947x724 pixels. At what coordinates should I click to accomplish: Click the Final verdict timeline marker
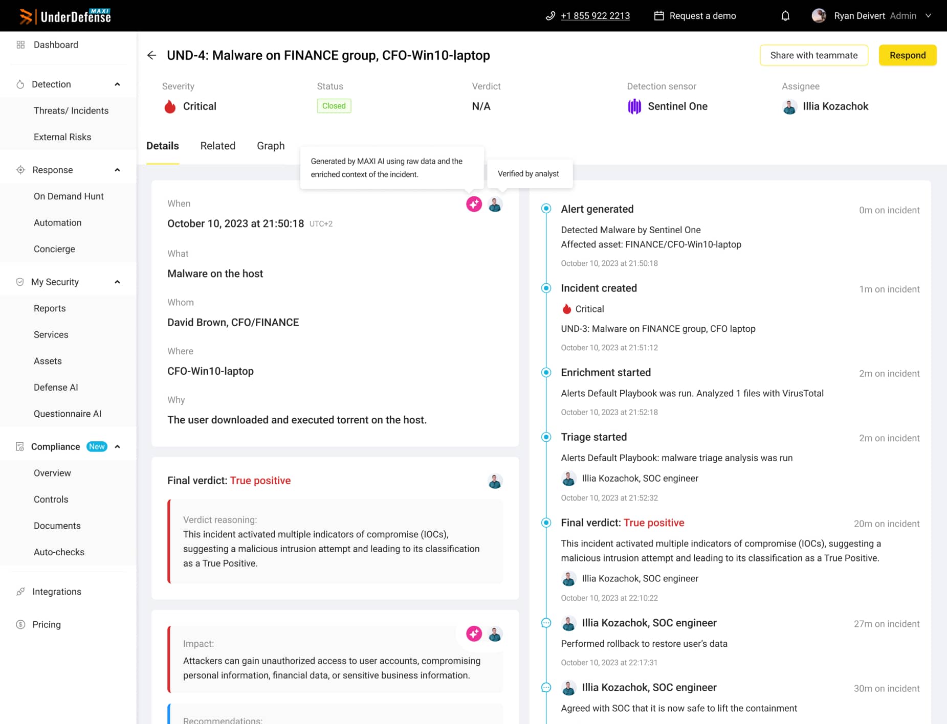point(546,523)
